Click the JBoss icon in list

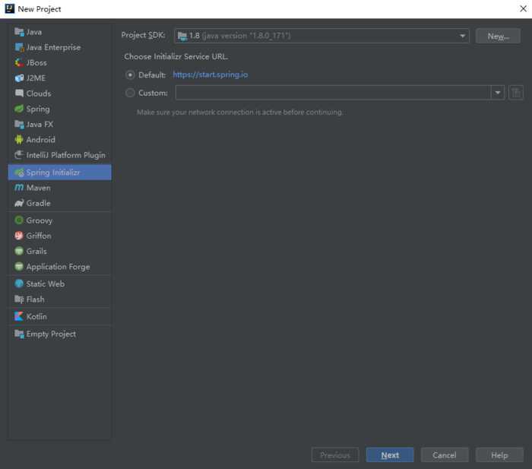(x=19, y=63)
